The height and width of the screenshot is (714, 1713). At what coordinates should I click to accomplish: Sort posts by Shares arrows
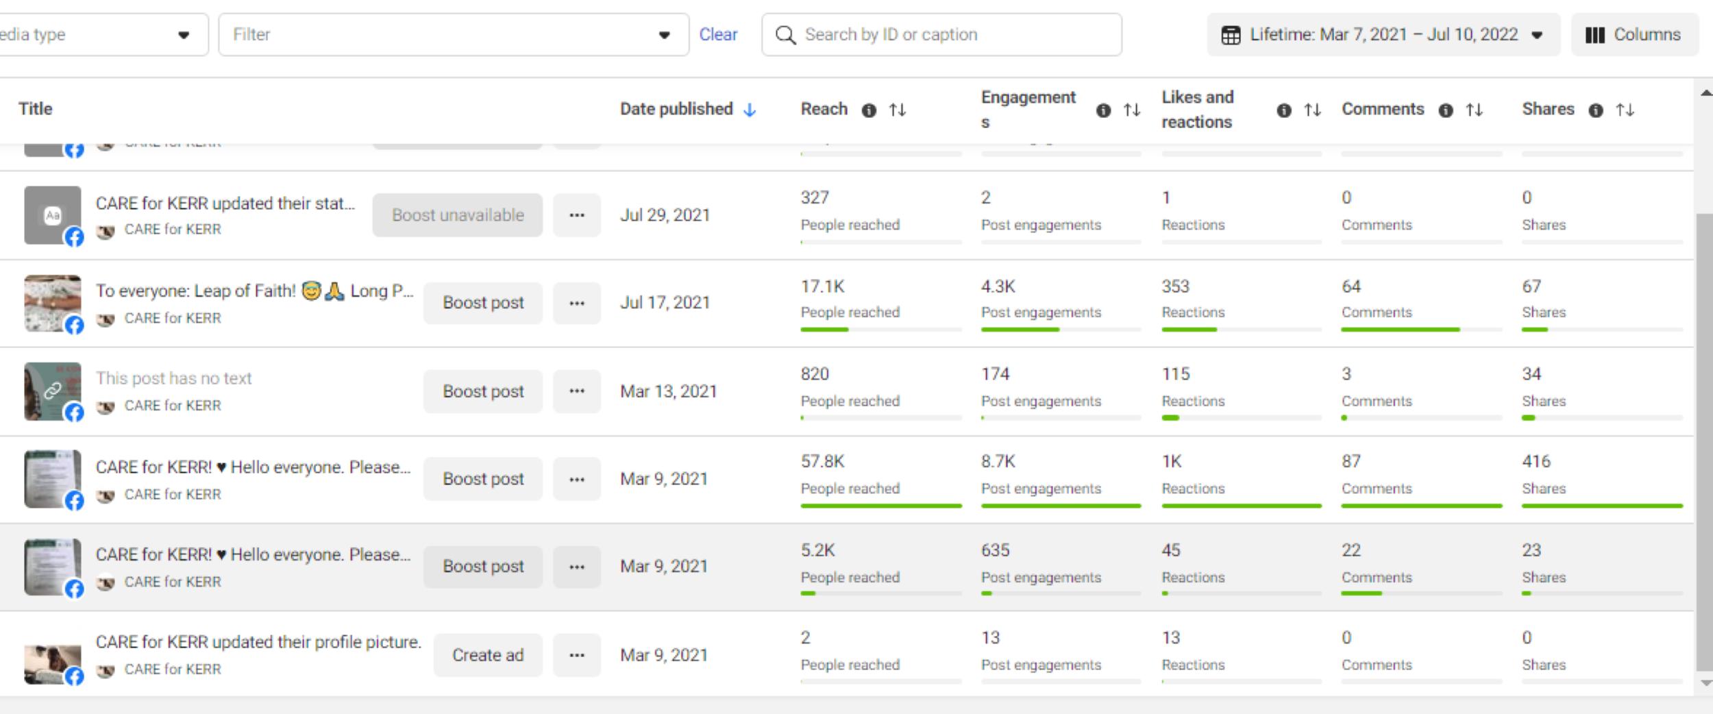(1625, 110)
